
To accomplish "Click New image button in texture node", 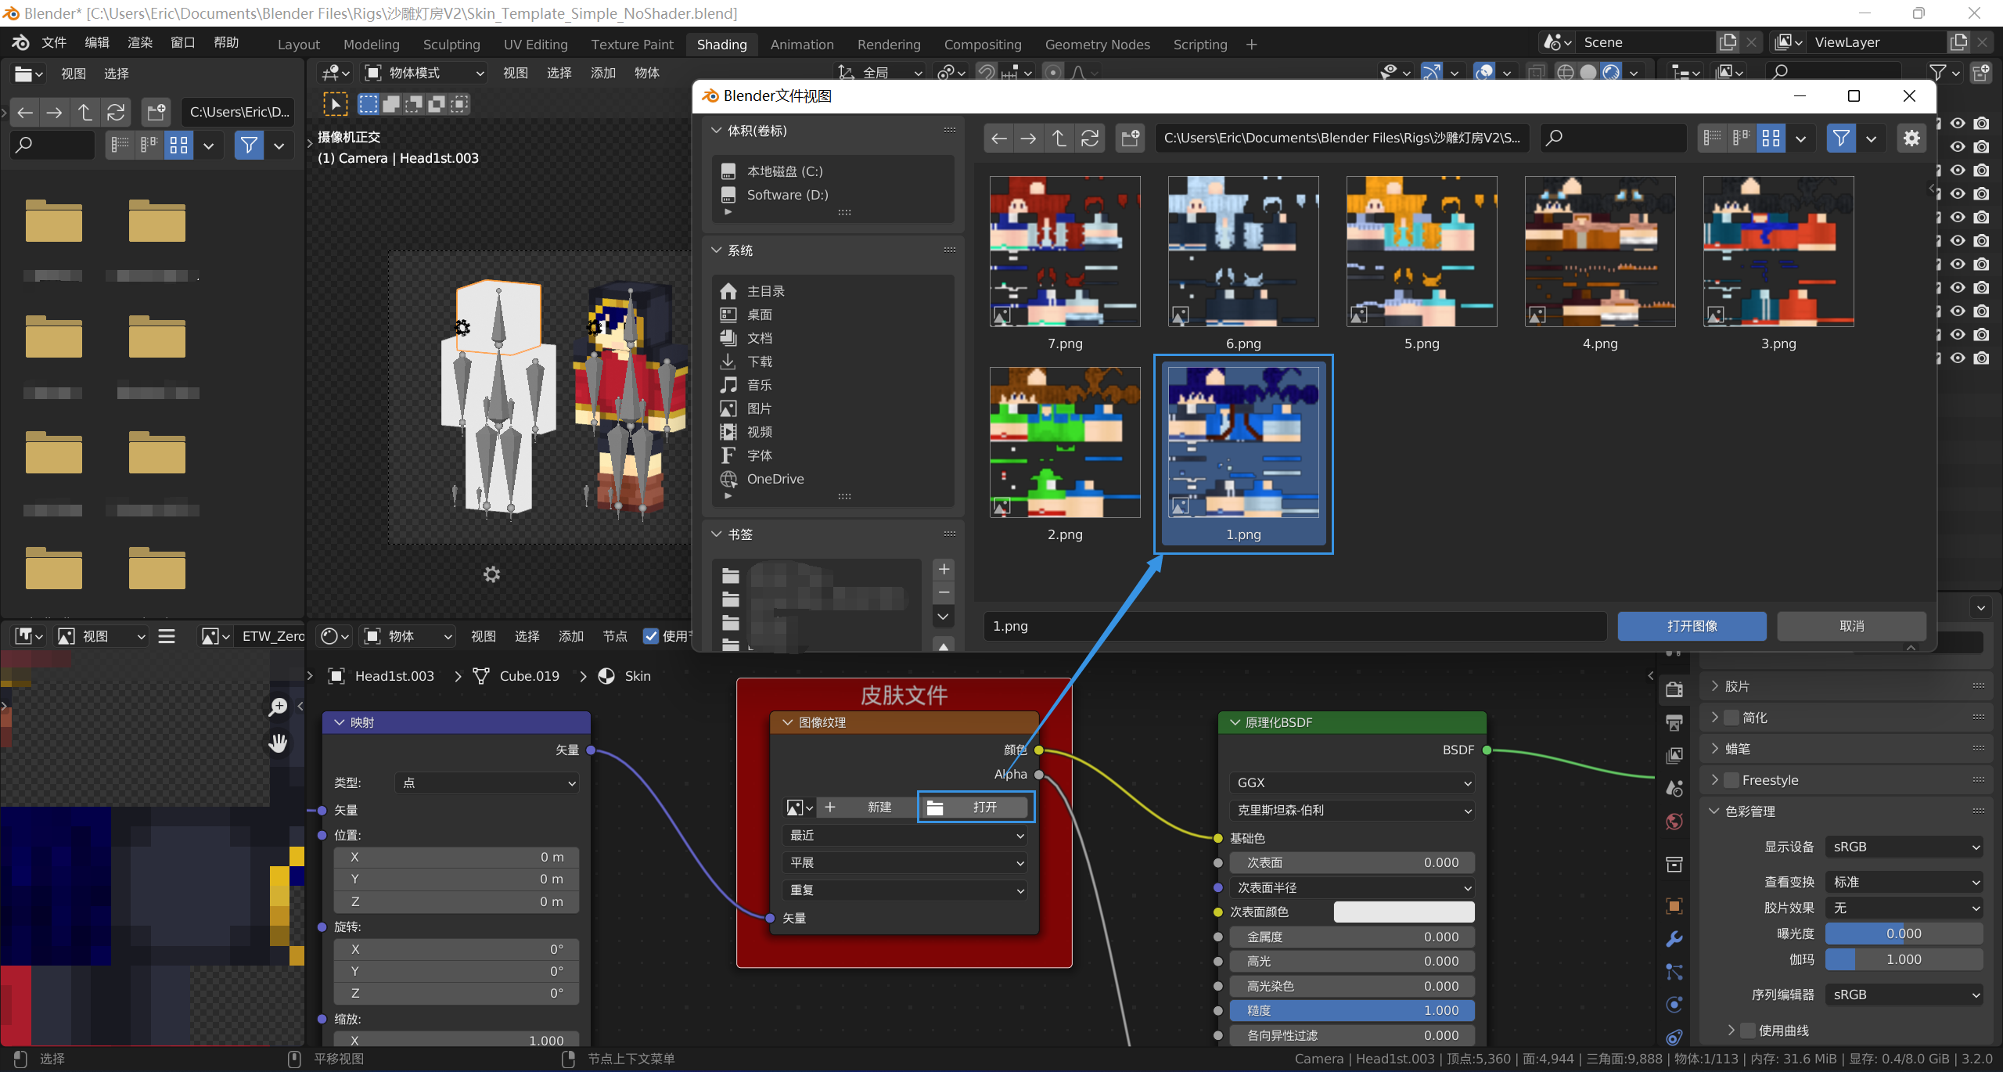I will point(868,808).
